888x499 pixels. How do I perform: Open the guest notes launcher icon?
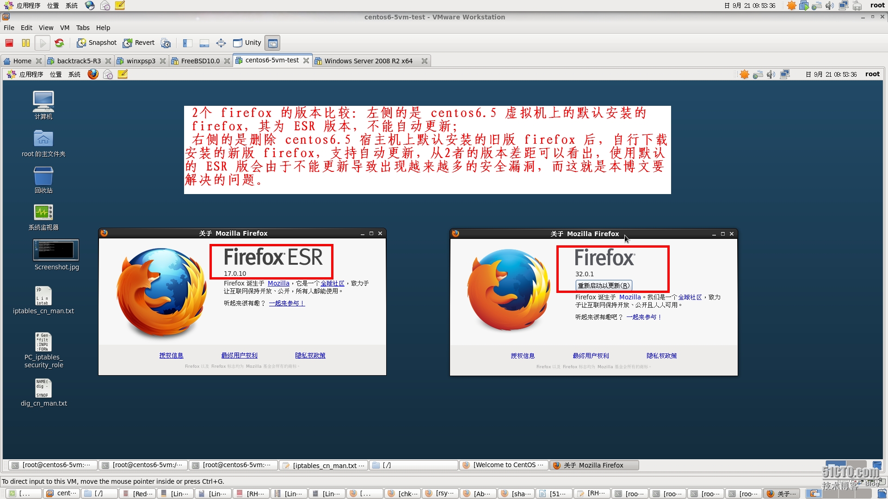click(123, 74)
